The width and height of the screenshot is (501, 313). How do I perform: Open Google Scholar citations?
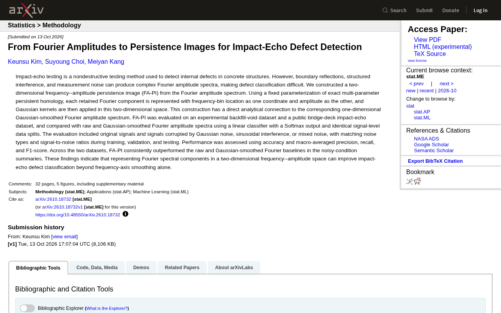tap(431, 145)
